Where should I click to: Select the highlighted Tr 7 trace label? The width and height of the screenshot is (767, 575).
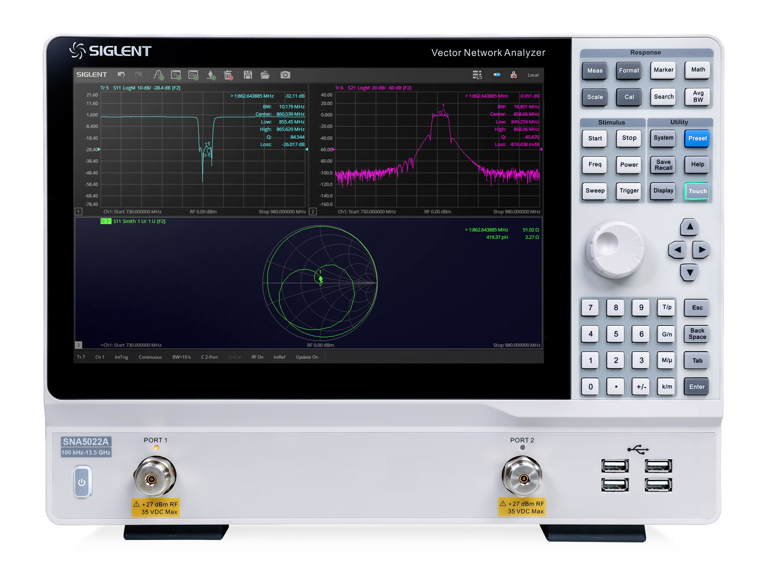point(105,221)
